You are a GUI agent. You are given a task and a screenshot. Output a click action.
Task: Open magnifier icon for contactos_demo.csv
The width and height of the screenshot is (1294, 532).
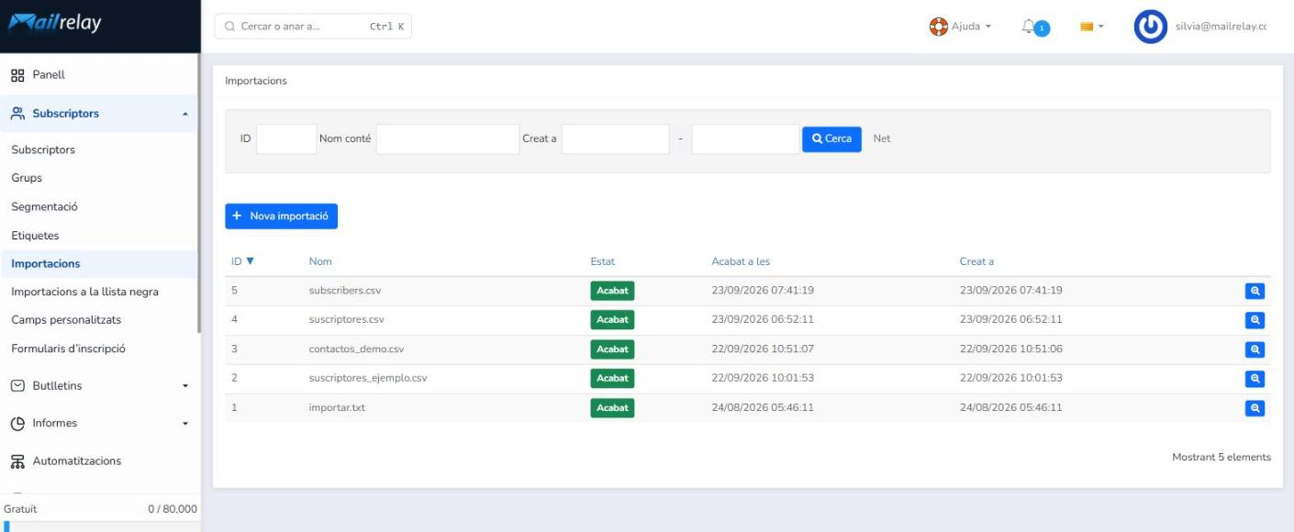[1255, 349]
